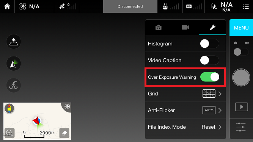Tap the cyan MENU button
Viewport: 253px width, 142px height.
[241, 28]
